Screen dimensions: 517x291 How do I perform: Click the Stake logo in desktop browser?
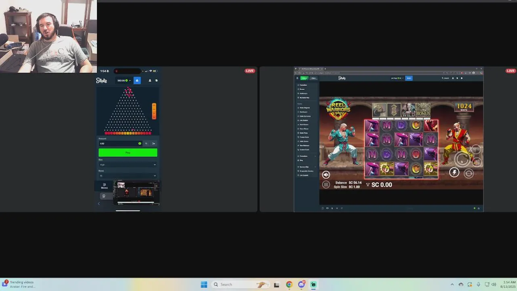pyautogui.click(x=342, y=78)
